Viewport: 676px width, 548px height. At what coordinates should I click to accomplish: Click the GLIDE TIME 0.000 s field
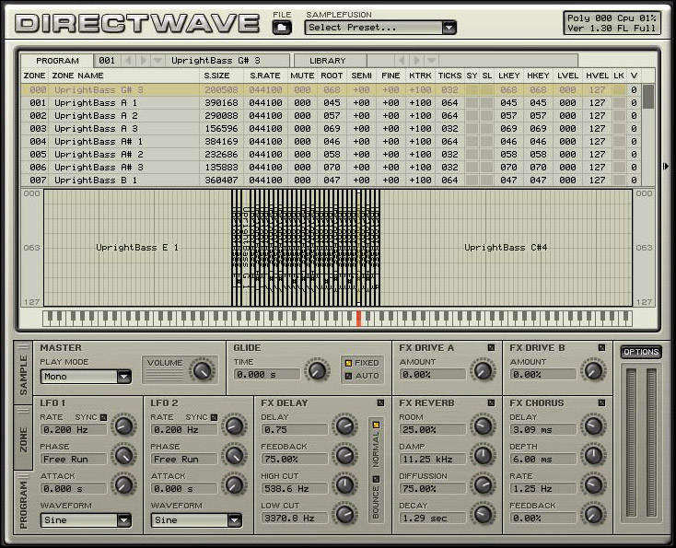[x=267, y=374]
